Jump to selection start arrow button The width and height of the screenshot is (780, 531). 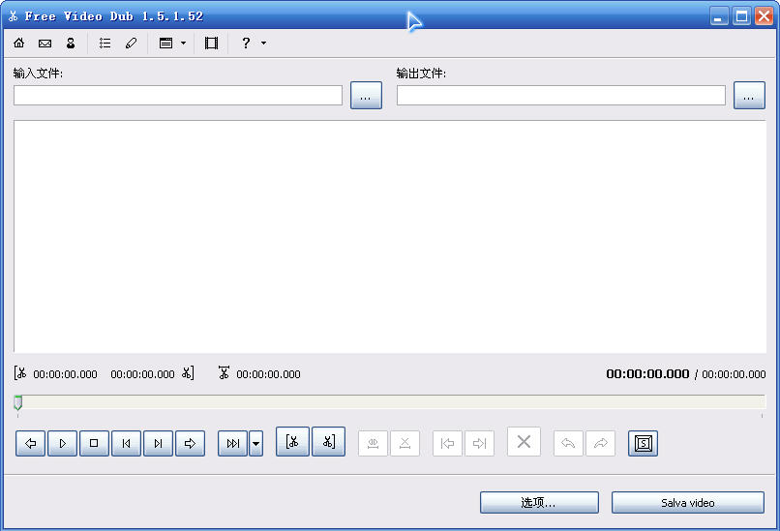[x=447, y=443]
